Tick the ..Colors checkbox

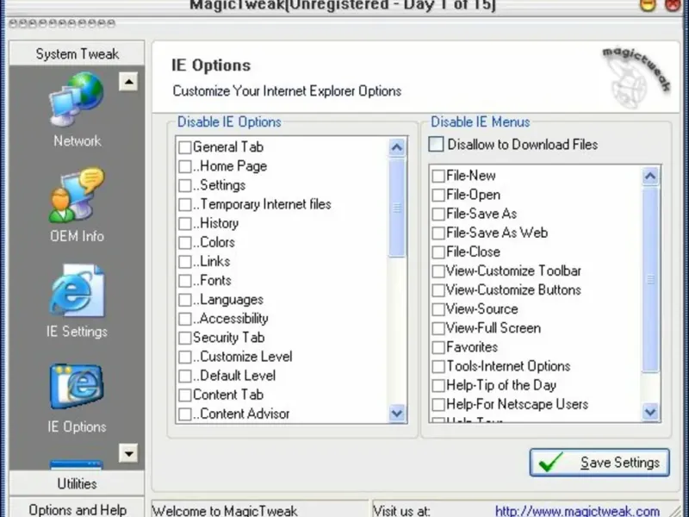pyautogui.click(x=185, y=242)
